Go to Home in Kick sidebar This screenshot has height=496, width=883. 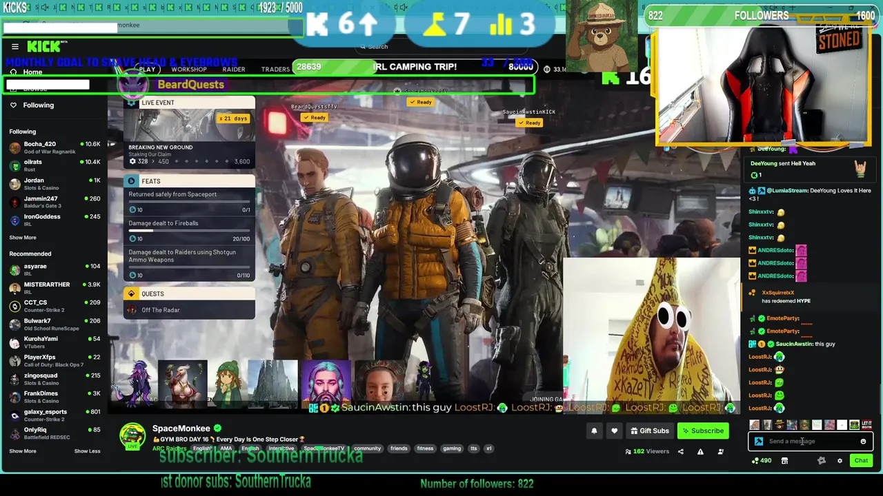[32, 72]
